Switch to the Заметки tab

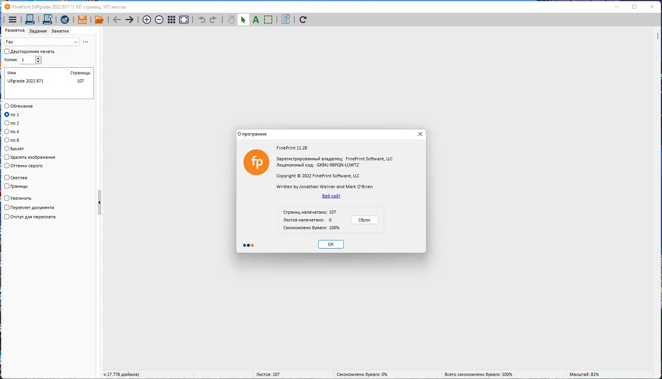point(60,31)
